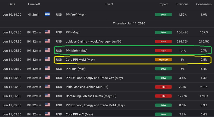This screenshot has height=117, width=214.
Task: Open Jobless Claims 4-week Average (Jun/06) event
Action: pos(94,42)
